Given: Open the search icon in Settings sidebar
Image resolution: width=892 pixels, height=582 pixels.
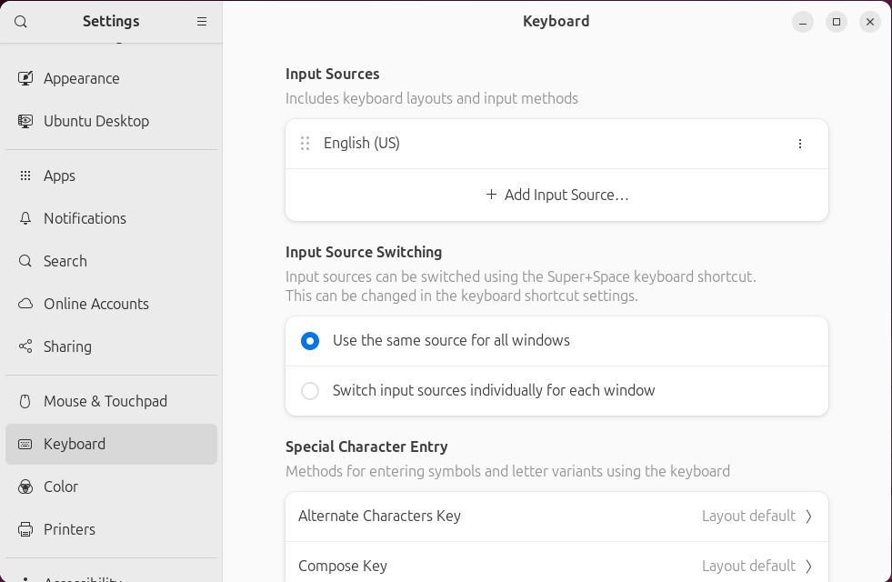Looking at the screenshot, I should click(20, 21).
